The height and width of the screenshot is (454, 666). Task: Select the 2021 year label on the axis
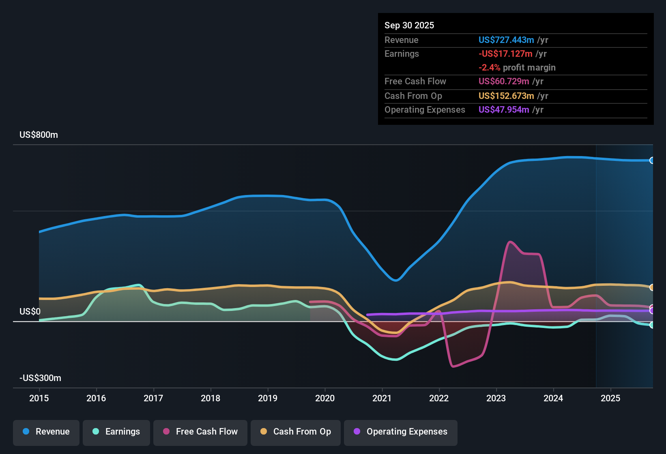click(x=382, y=398)
